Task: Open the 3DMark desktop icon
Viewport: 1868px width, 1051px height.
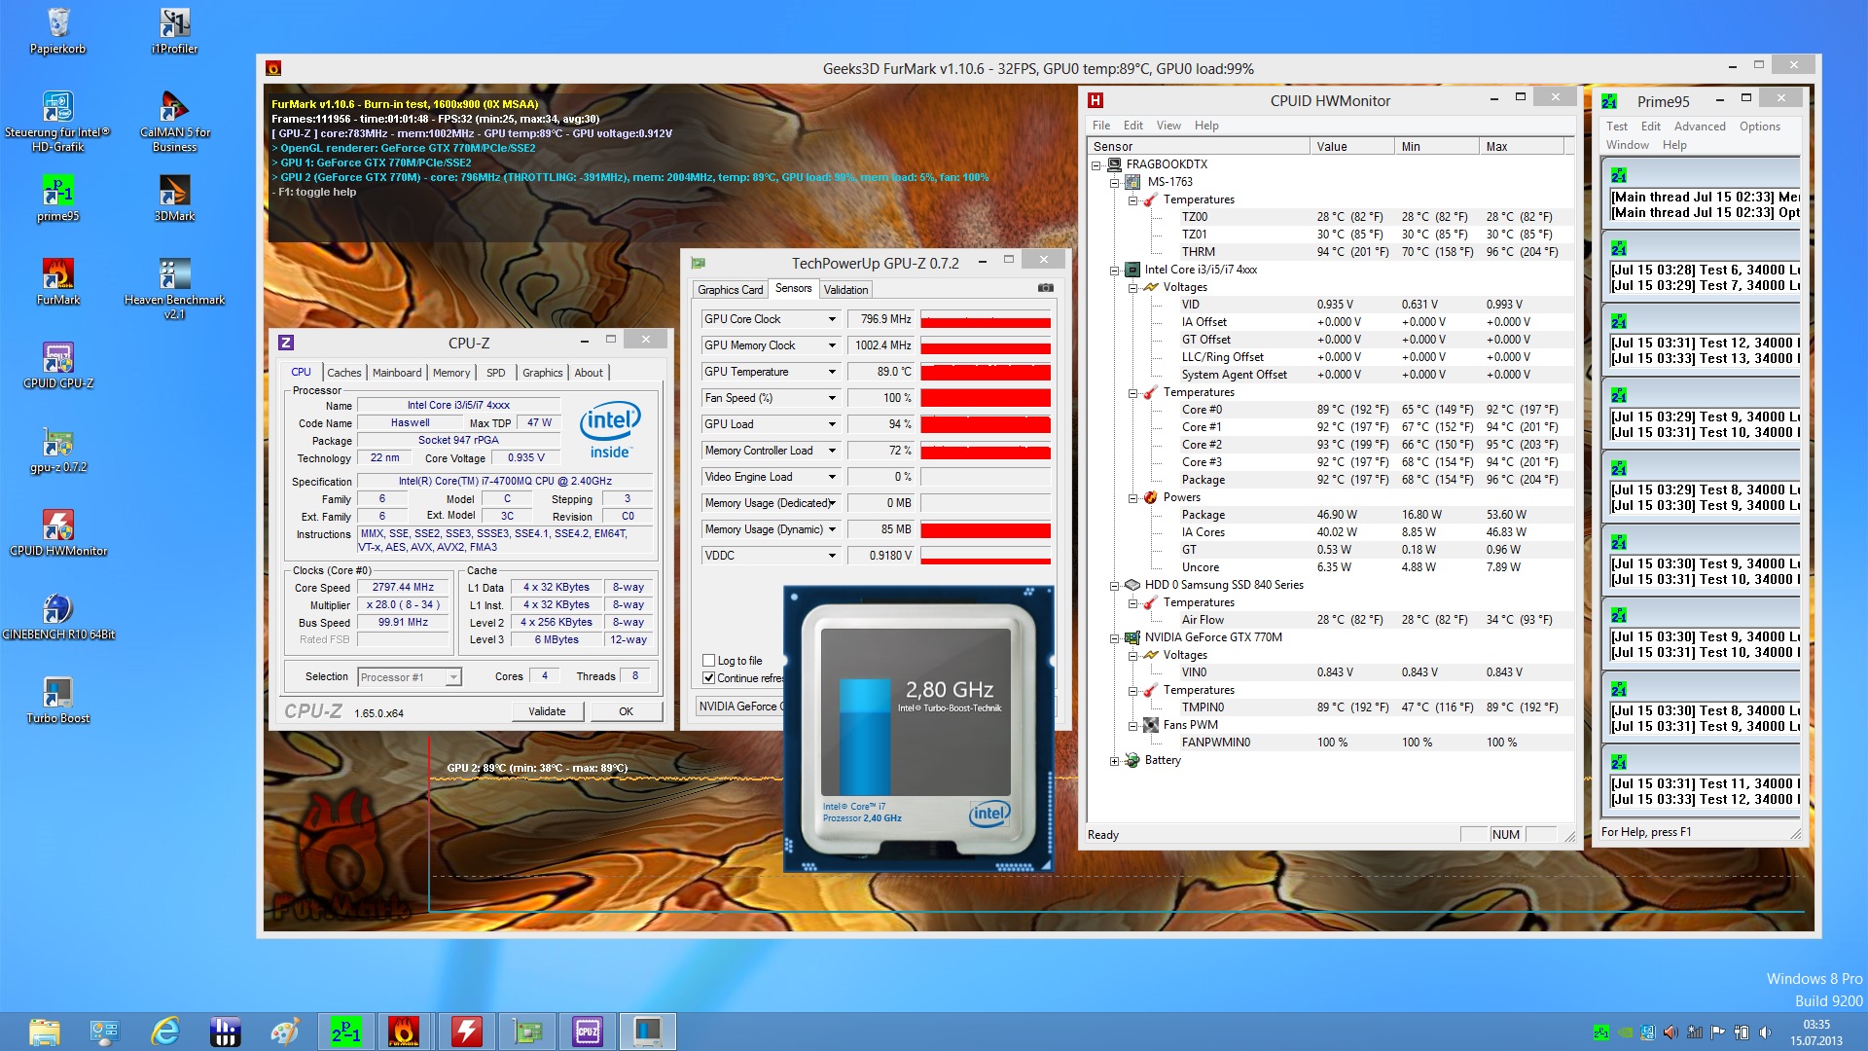Action: (x=175, y=199)
